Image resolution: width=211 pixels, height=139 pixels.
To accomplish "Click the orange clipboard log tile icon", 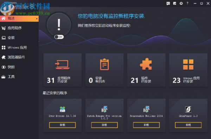I will click(104, 64).
